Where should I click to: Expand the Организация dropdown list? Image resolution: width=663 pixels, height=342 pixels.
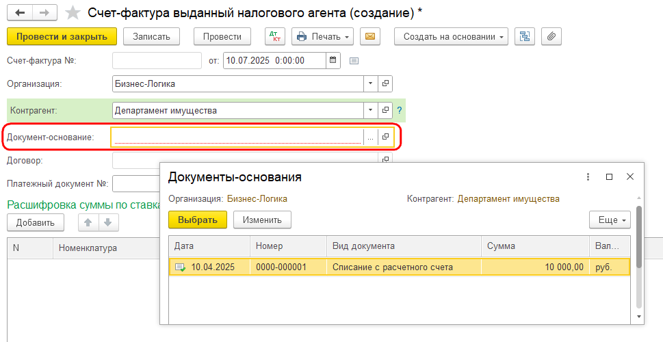[x=370, y=83]
